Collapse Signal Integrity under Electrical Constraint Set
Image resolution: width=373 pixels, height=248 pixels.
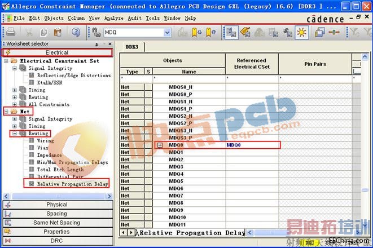(15, 68)
